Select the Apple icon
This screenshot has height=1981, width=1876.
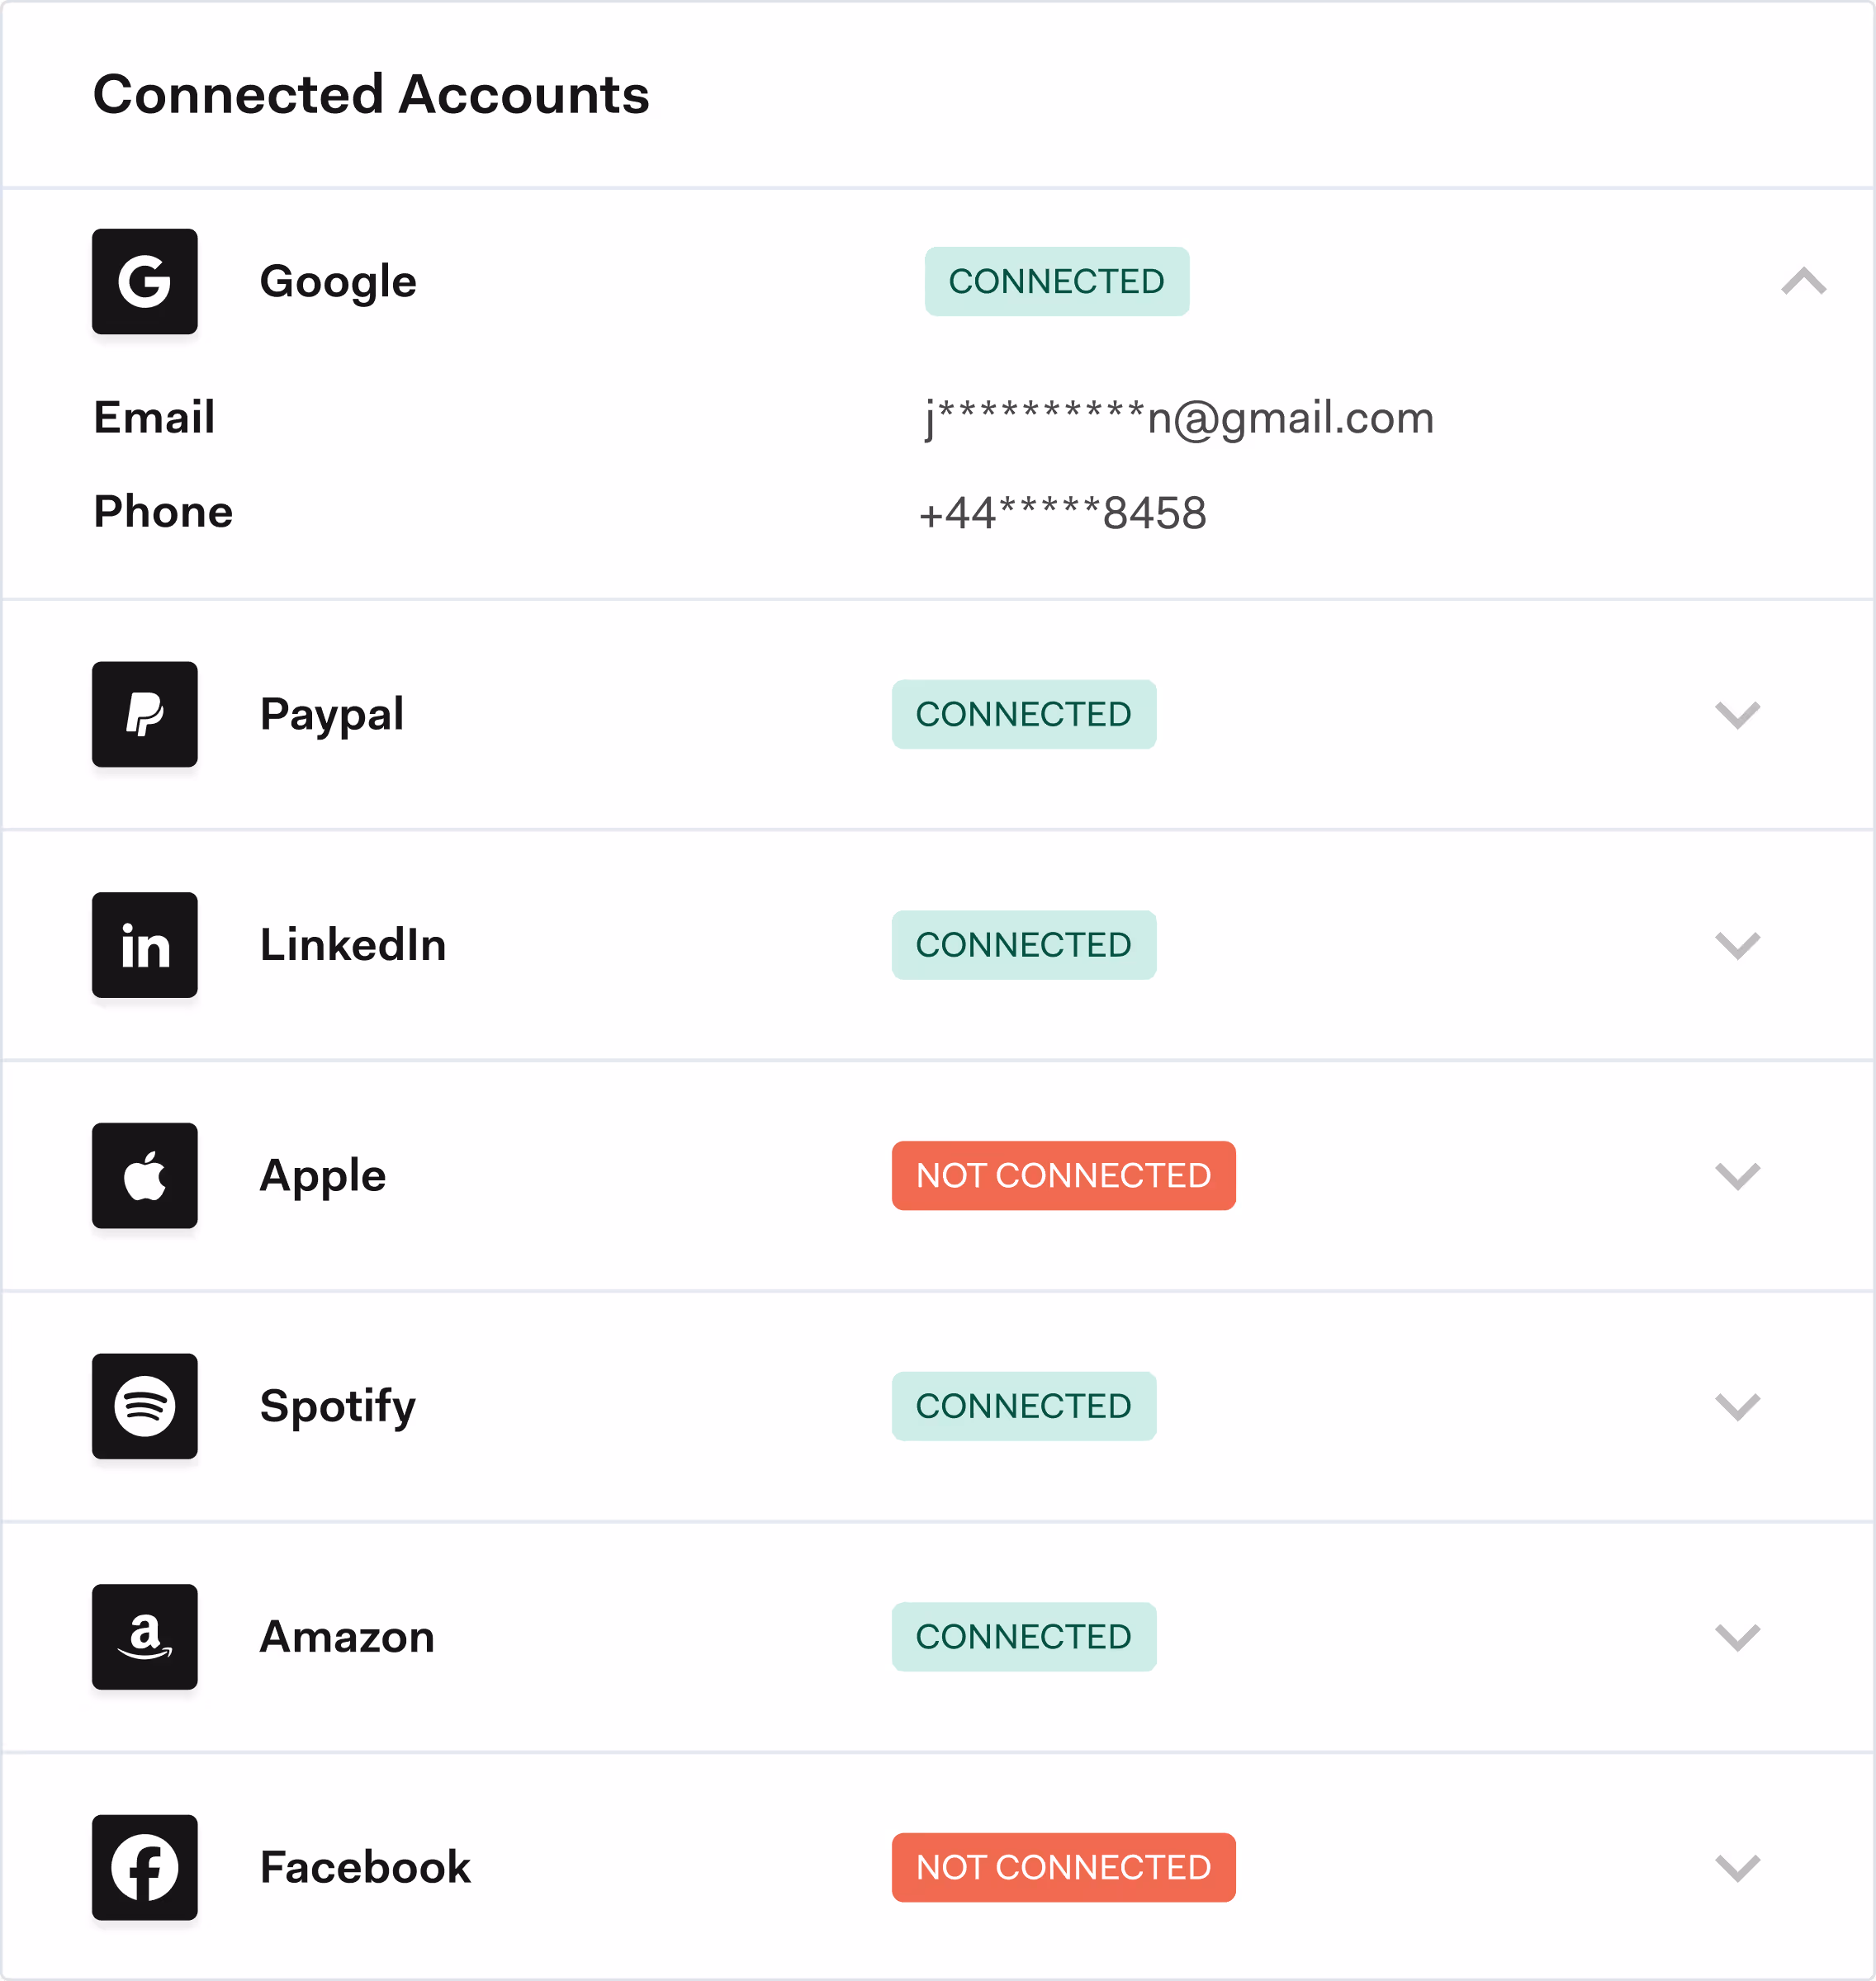click(144, 1176)
